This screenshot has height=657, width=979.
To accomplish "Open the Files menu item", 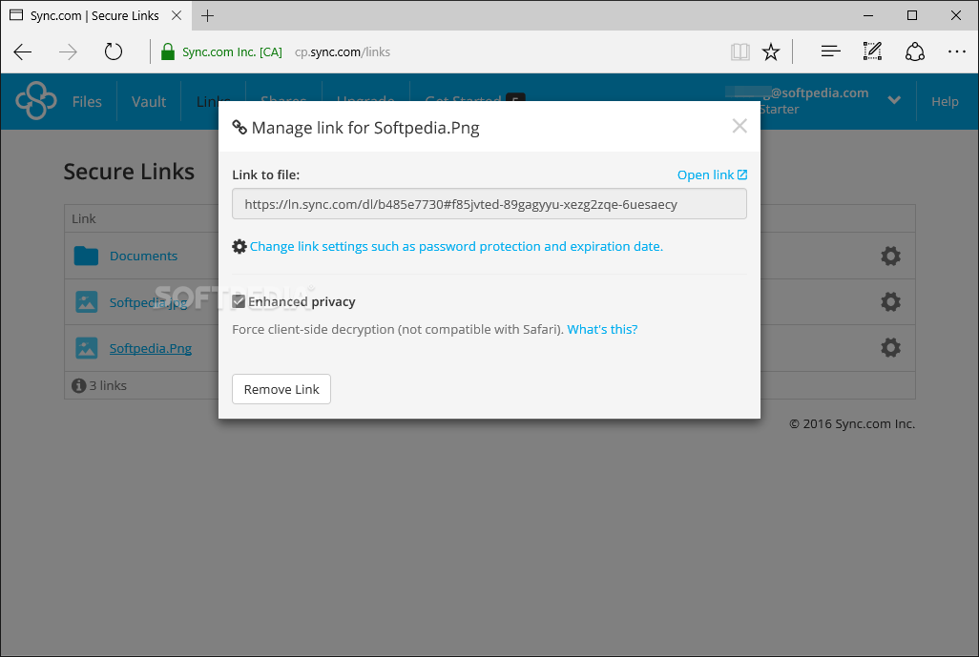I will pos(86,102).
